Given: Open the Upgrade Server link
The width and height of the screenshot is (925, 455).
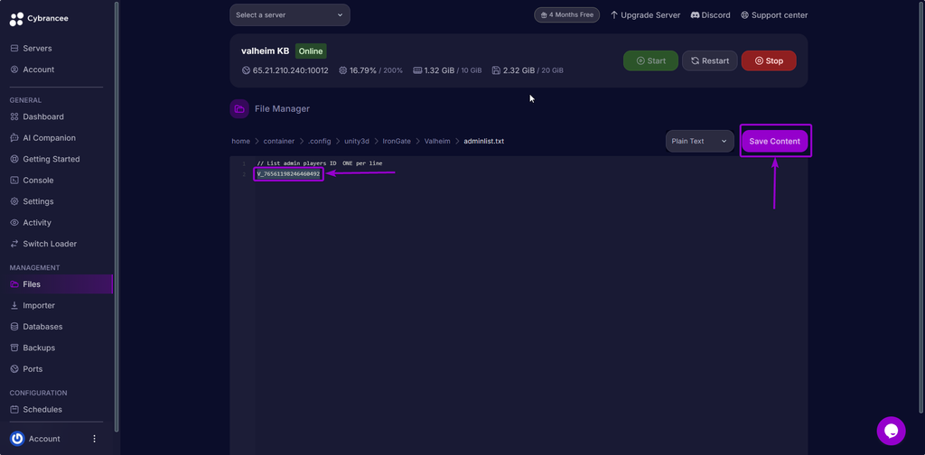Looking at the screenshot, I should [x=645, y=15].
